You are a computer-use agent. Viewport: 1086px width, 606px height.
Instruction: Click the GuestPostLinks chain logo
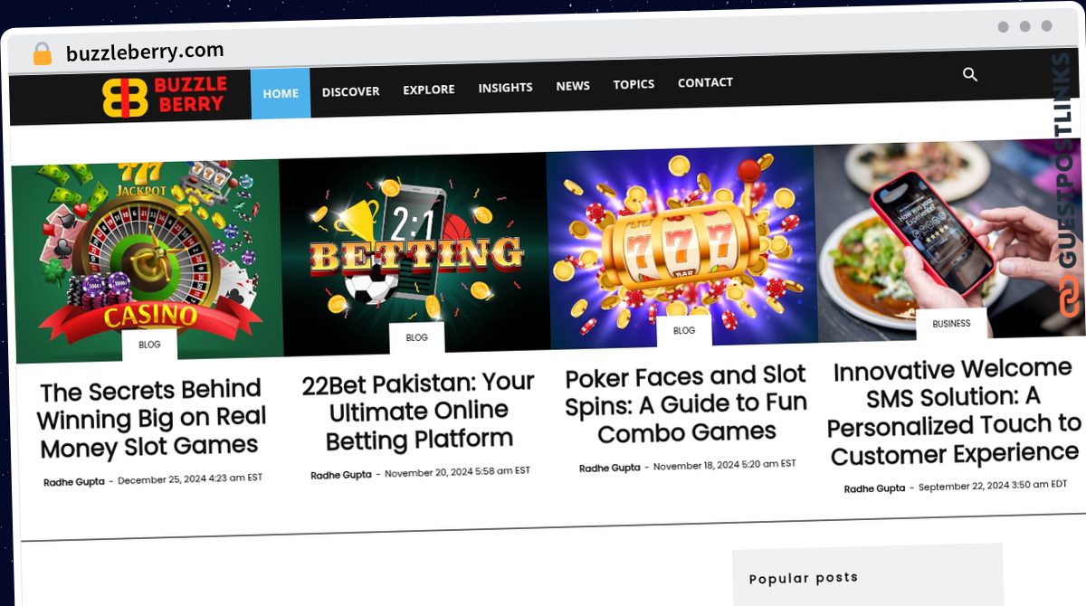[1068, 295]
